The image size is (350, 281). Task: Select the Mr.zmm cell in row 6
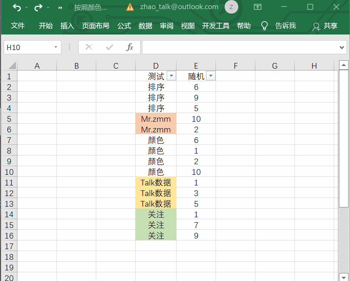click(156, 129)
